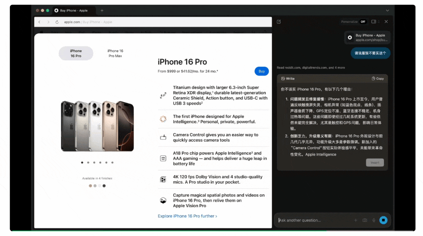Open Explore iPhone 16 Pro further link
The image size is (423, 236).
pyautogui.click(x=187, y=216)
